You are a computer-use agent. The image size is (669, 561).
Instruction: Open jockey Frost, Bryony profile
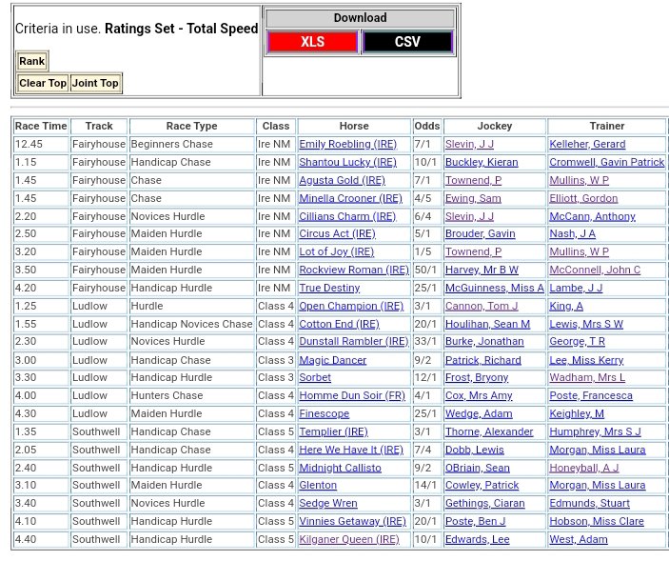[x=477, y=378]
